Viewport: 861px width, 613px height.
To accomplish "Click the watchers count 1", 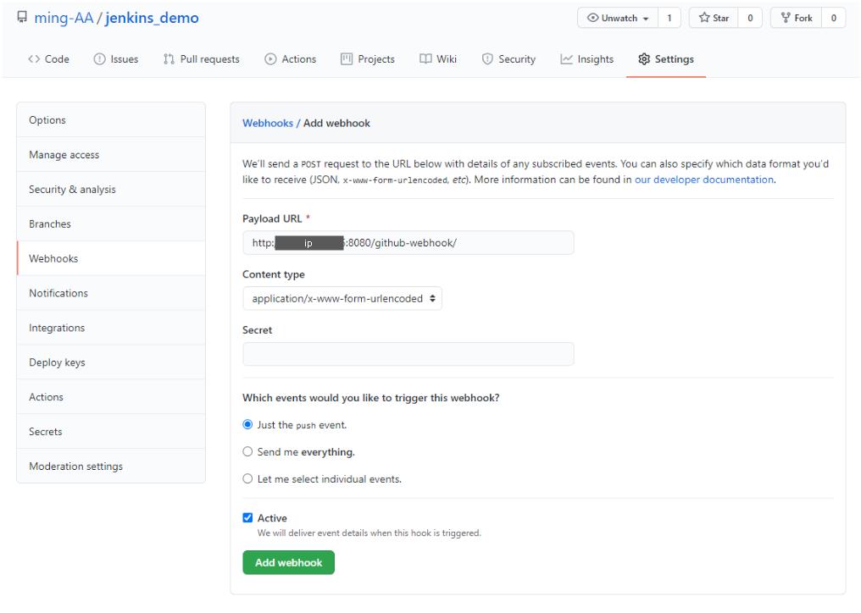I will (669, 18).
